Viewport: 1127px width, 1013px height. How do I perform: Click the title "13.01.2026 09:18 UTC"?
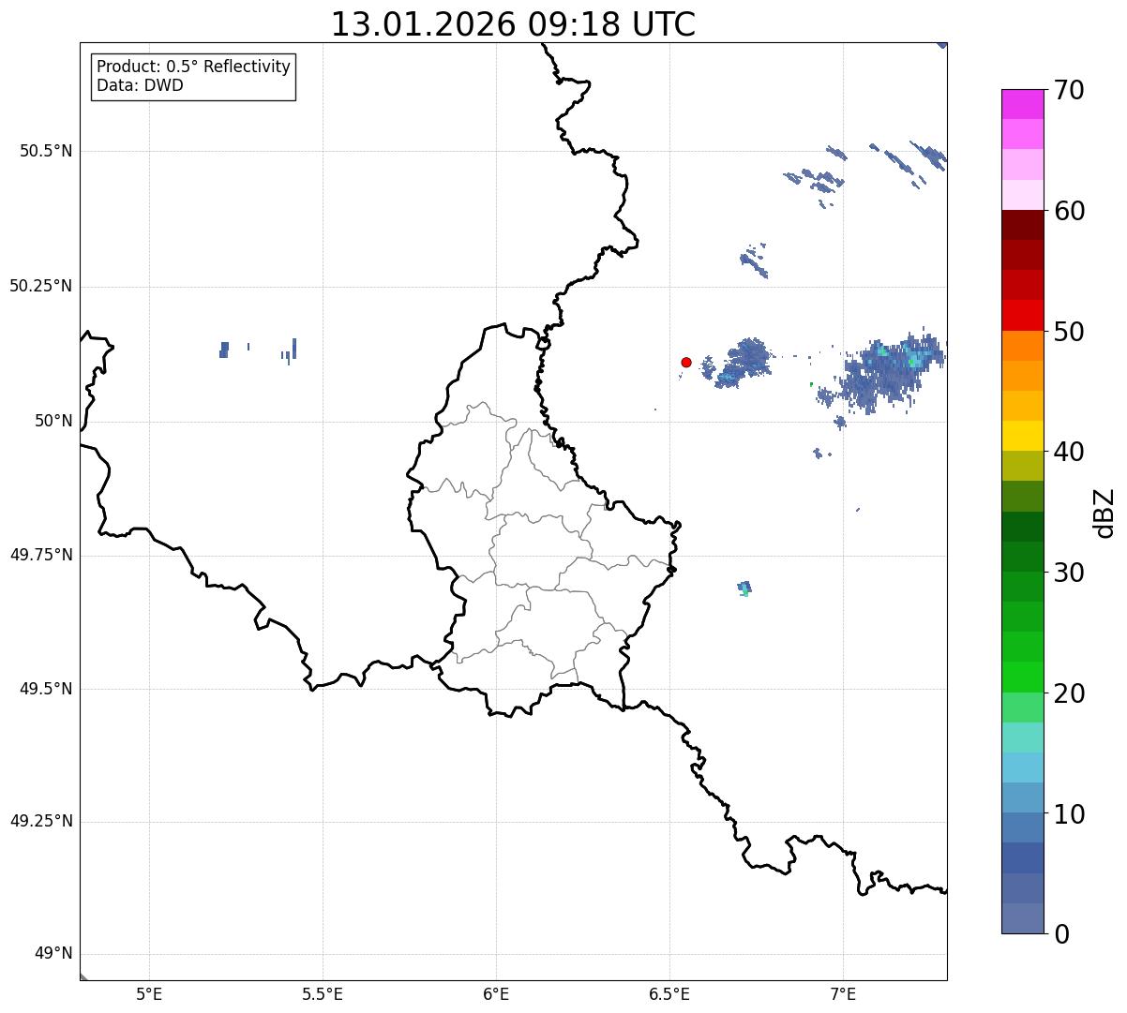[x=513, y=24]
